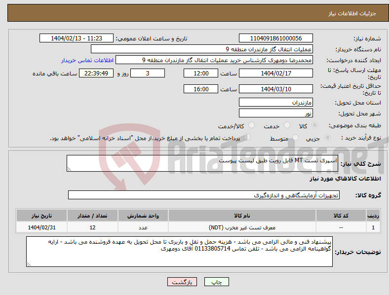Image resolution: width=389 pixels, height=295 pixels.
Task: Click the چاپ print button
Action: (217, 282)
